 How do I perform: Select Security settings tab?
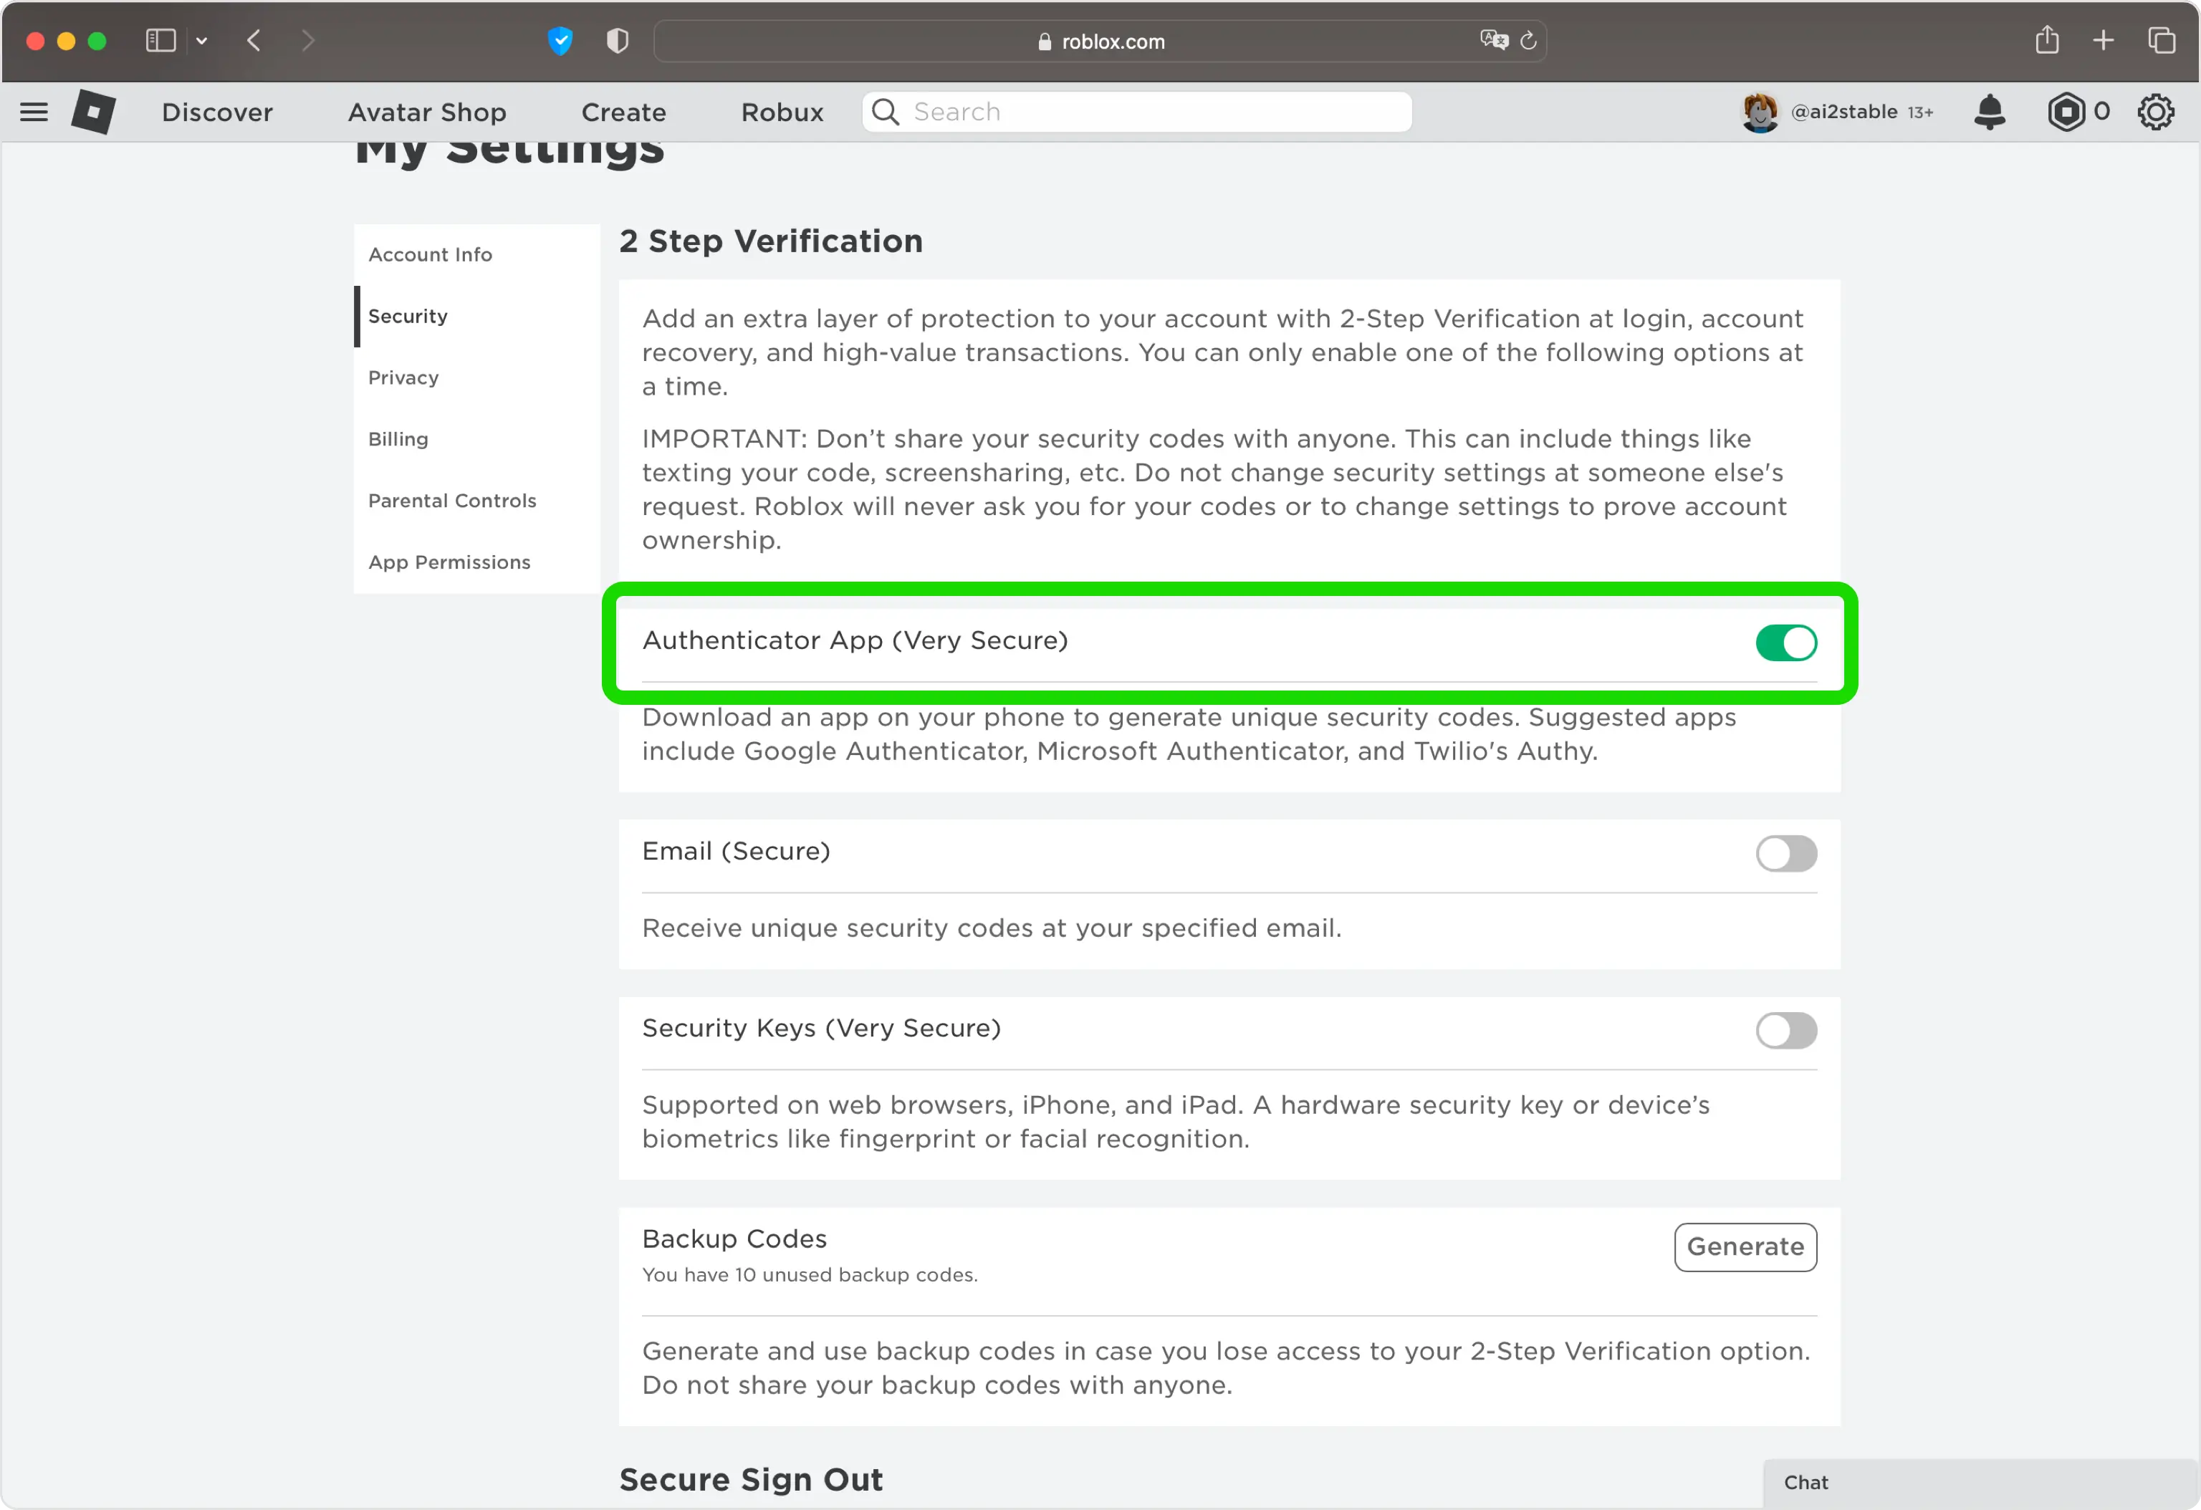click(408, 316)
